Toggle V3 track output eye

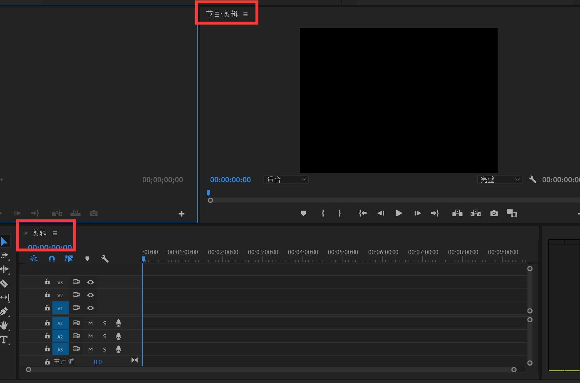[x=90, y=282]
